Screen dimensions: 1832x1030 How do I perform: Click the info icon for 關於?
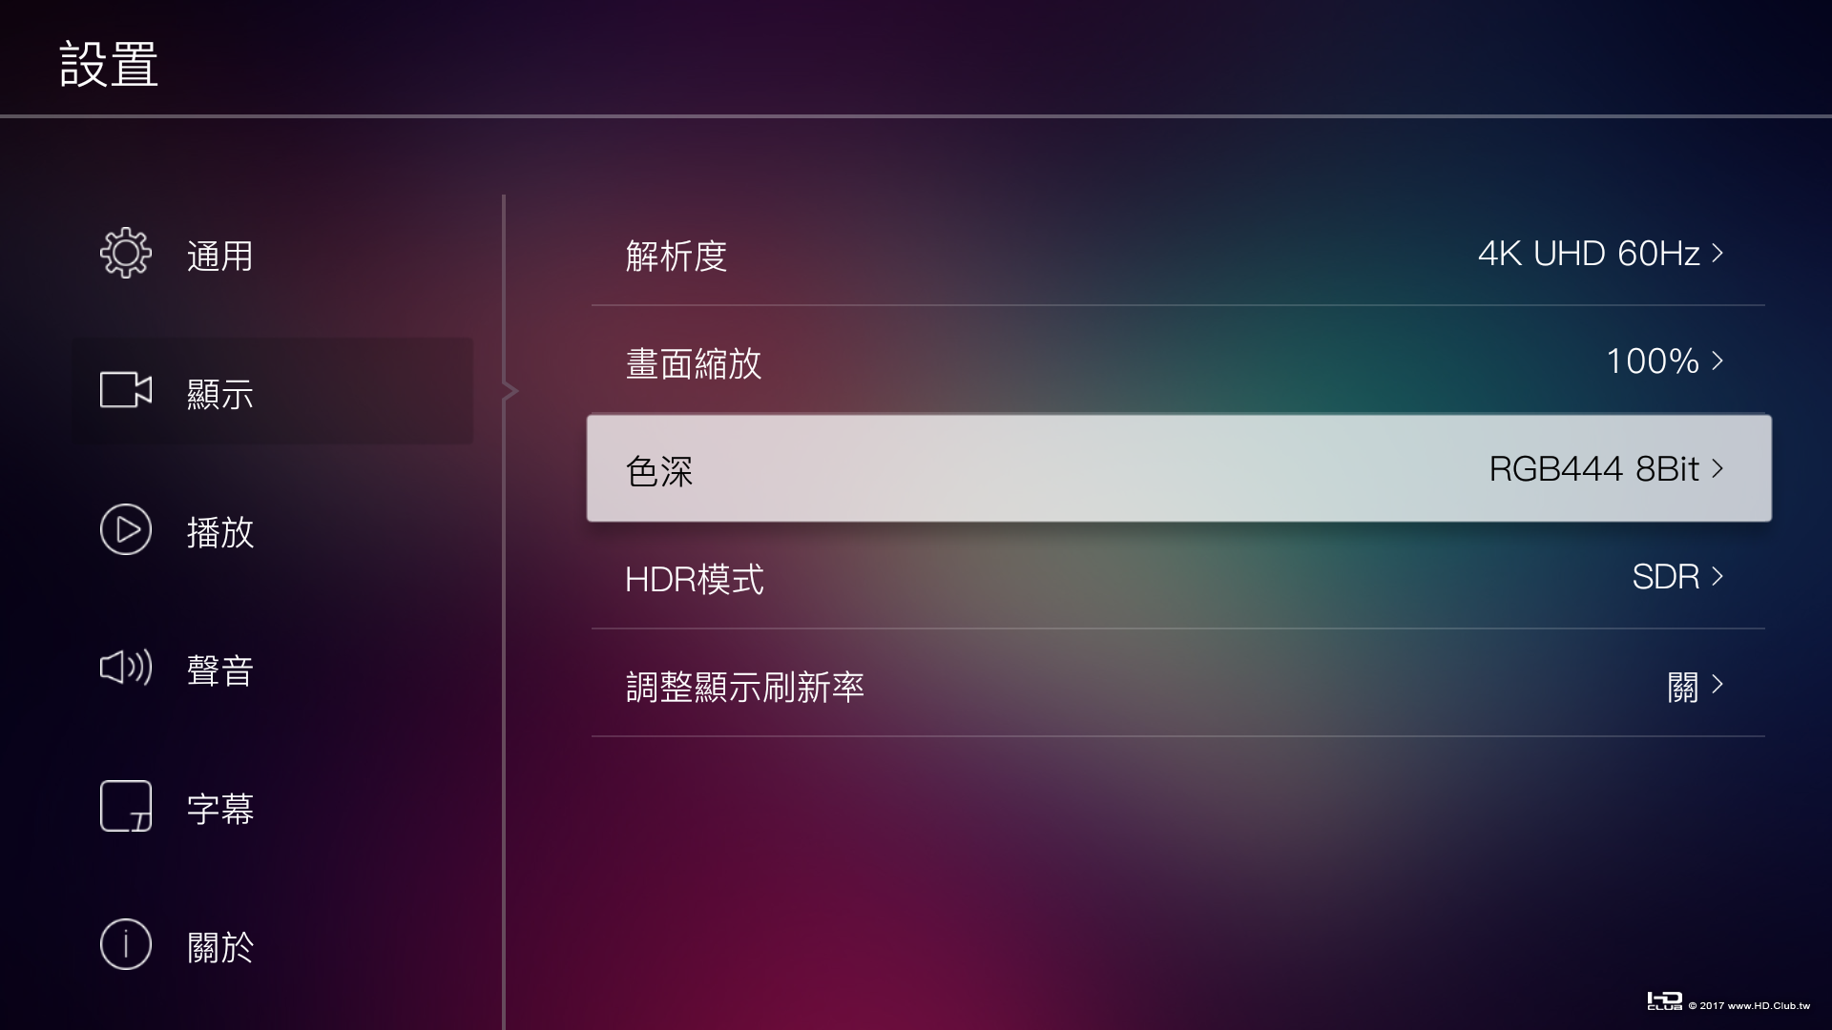coord(126,944)
